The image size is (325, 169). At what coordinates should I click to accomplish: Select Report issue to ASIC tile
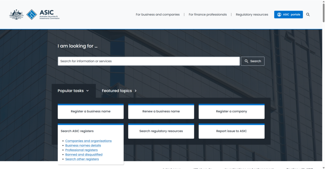point(231,131)
